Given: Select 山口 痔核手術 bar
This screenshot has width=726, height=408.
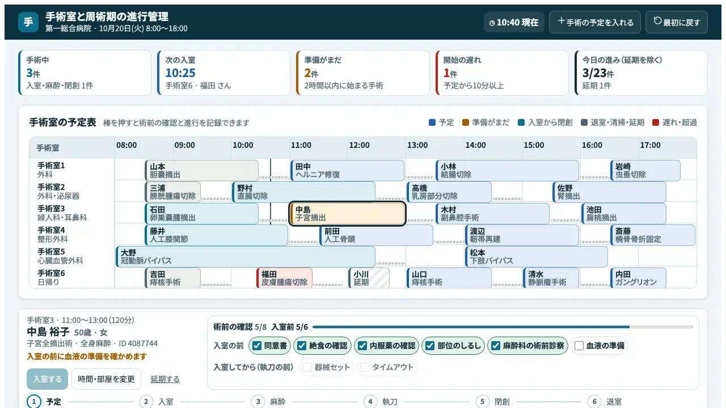Looking at the screenshot, I should (449, 278).
